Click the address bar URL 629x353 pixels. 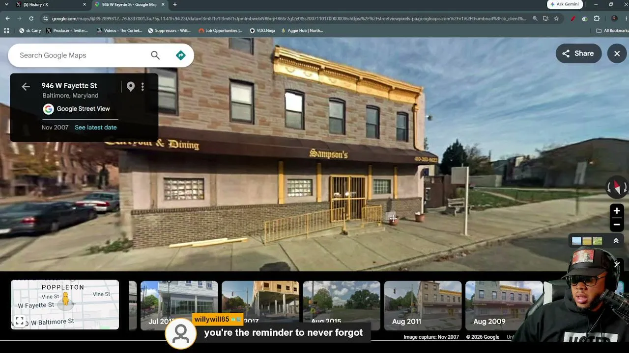[x=289, y=19]
